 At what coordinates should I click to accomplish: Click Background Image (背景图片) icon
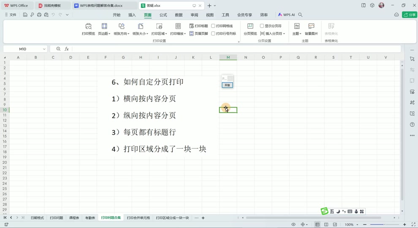[311, 29]
